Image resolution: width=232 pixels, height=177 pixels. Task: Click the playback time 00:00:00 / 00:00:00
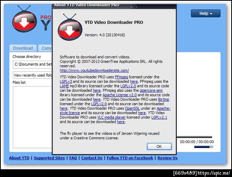pyautogui.click(x=197, y=142)
